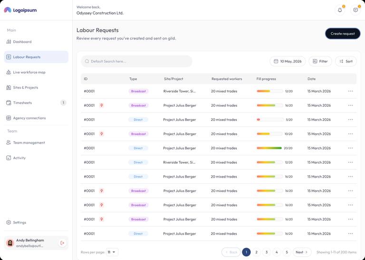Viewport: 365px width, 260px height.
Task: Open three-dots menu for Broadcast Riverside Tower row
Action: pyautogui.click(x=350, y=91)
